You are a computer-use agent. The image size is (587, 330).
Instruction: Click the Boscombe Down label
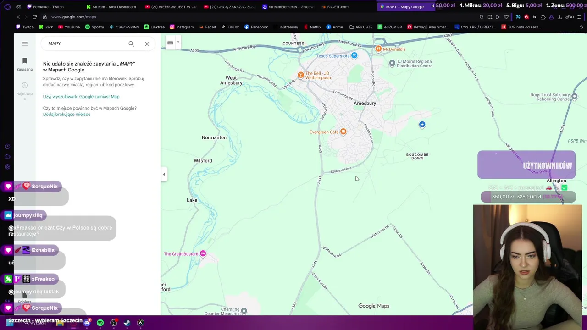point(417,156)
